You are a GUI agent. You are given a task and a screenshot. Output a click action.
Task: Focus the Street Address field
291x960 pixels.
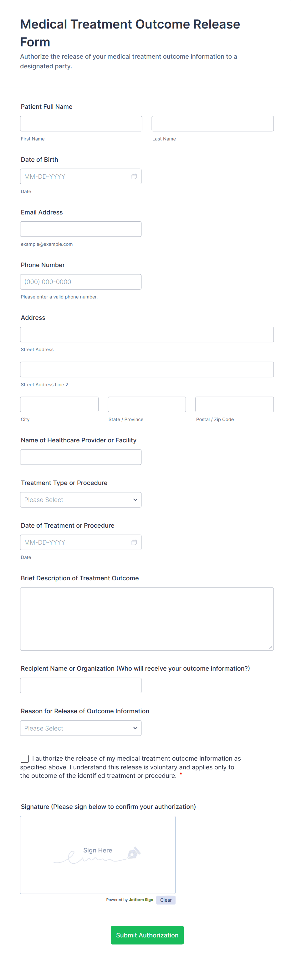click(x=147, y=335)
